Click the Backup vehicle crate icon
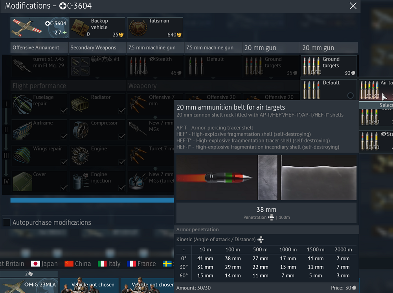Viewport: 393px width, 293px height. coord(80,28)
